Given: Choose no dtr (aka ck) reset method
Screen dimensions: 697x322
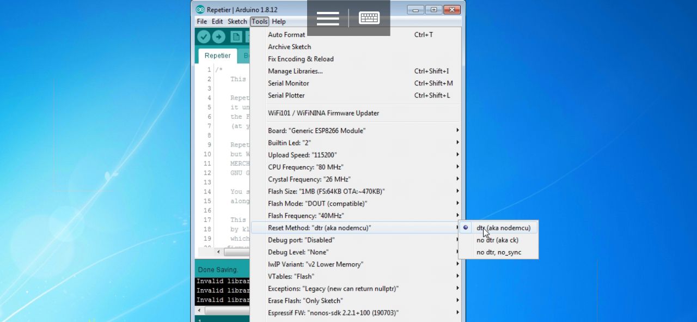Looking at the screenshot, I should point(498,240).
